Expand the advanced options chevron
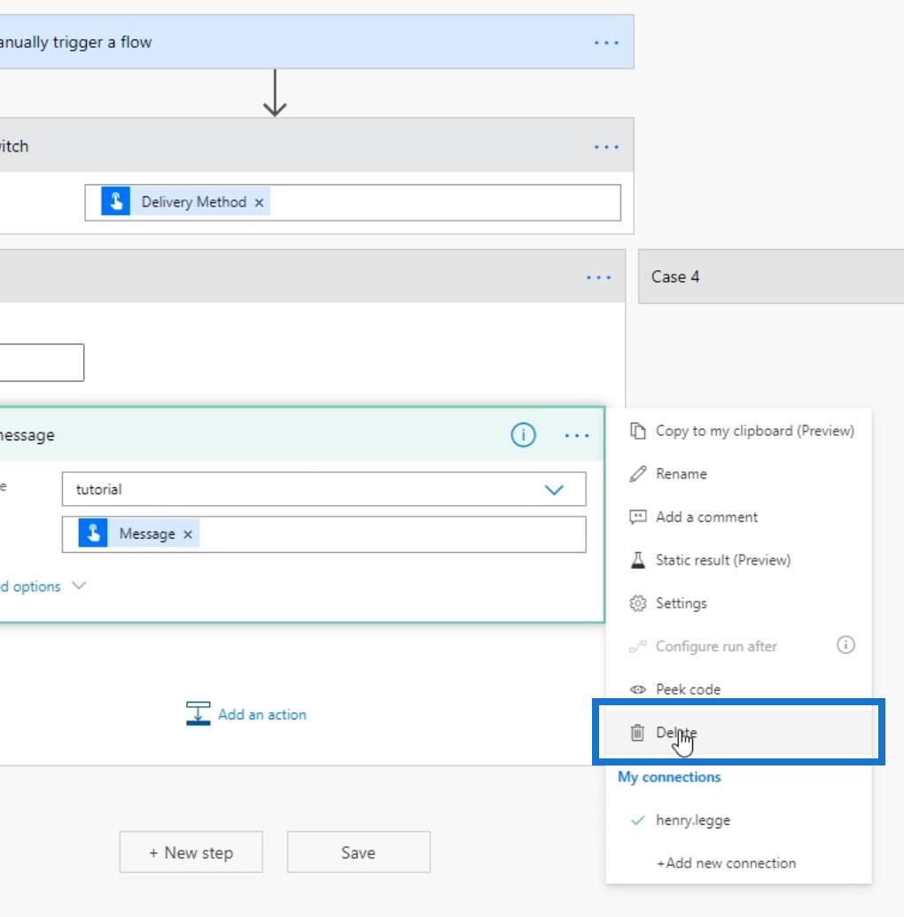 (x=78, y=586)
